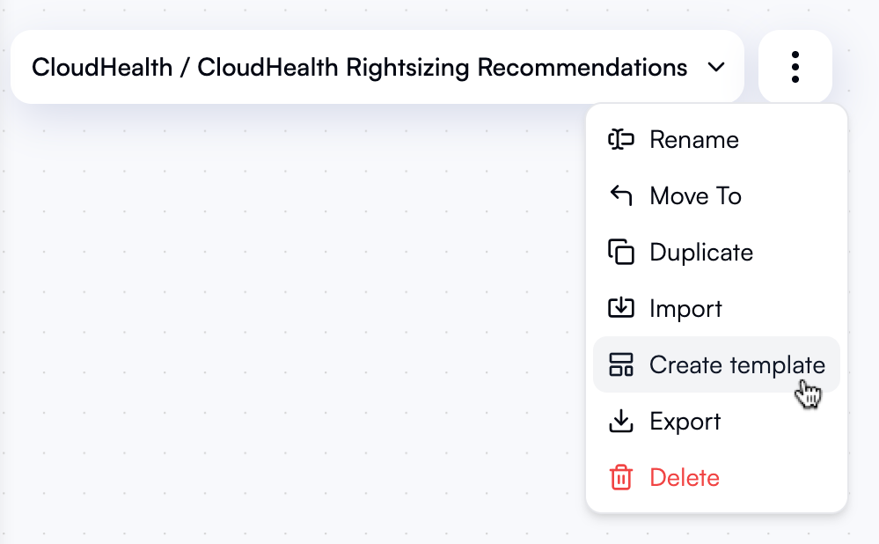
Task: Click the Create template layout icon
Action: point(621,364)
